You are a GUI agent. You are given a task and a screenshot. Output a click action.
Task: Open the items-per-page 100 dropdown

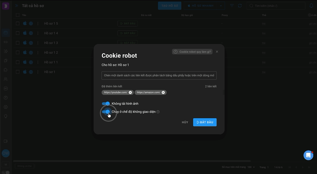pos(251,167)
